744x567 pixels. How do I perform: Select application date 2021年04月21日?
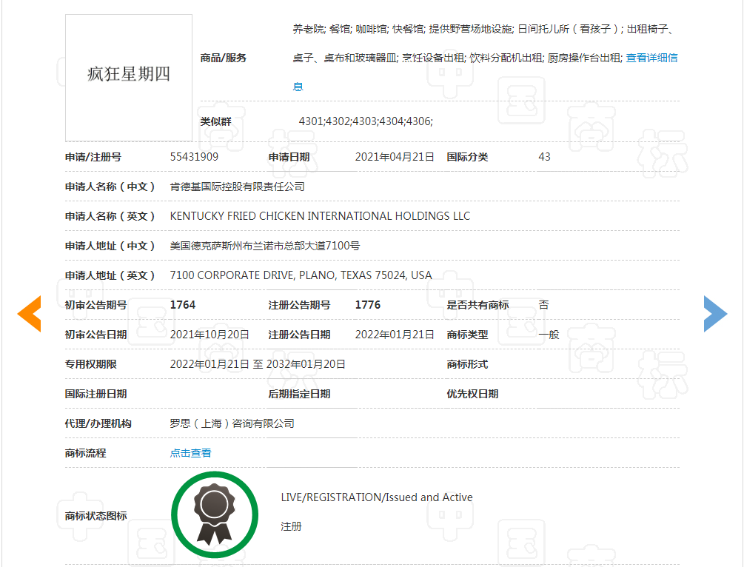[395, 157]
